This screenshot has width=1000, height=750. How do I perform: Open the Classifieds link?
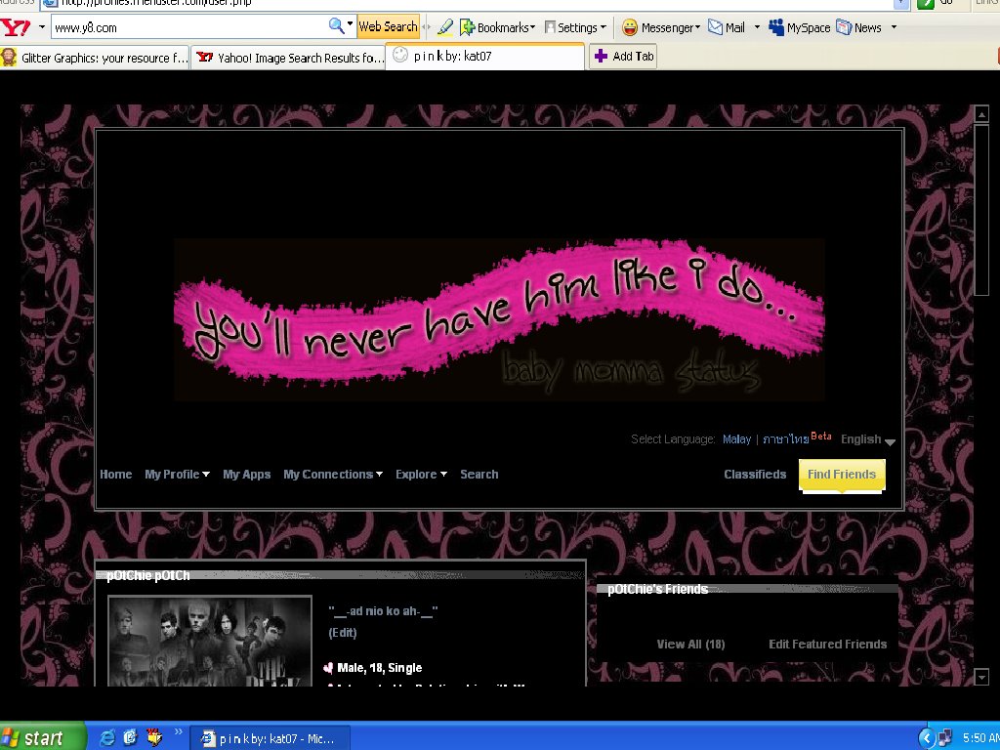(755, 475)
